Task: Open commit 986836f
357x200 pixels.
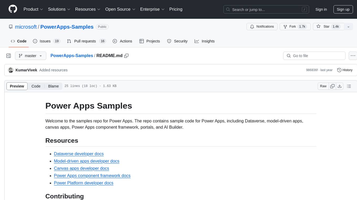Action: [312, 70]
